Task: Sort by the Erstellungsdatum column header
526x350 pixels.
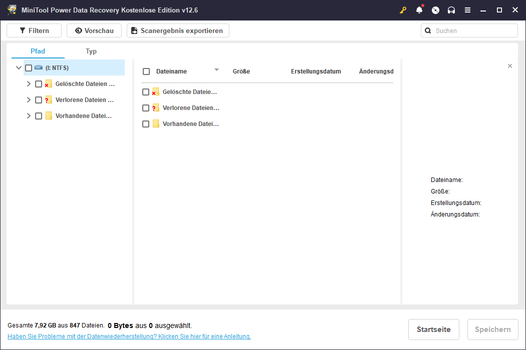Action: 316,71
